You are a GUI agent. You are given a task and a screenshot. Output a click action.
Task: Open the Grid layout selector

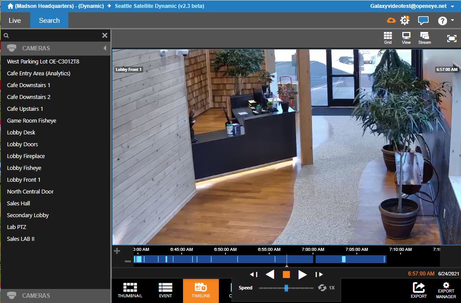(388, 37)
